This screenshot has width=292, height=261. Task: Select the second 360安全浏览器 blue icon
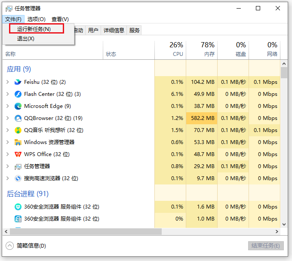tap(18, 219)
